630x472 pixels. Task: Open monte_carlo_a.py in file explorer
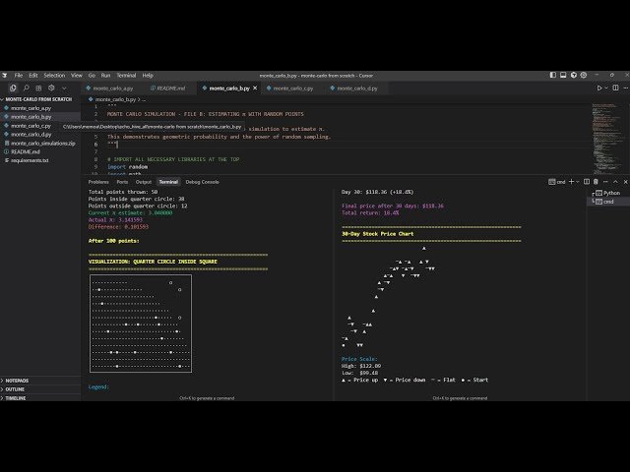pyautogui.click(x=31, y=108)
